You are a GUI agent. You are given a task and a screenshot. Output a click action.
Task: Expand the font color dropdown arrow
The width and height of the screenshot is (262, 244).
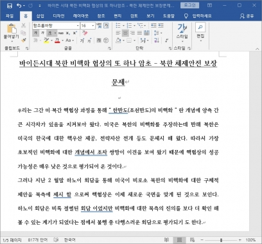(x=62, y=41)
